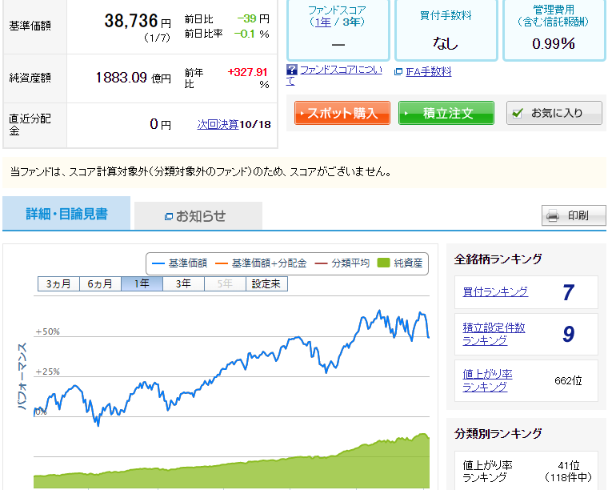Image resolution: width=612 pixels, height=490 pixels.
Task: Open the 積立設定件数ランキング link
Action: pos(494,334)
